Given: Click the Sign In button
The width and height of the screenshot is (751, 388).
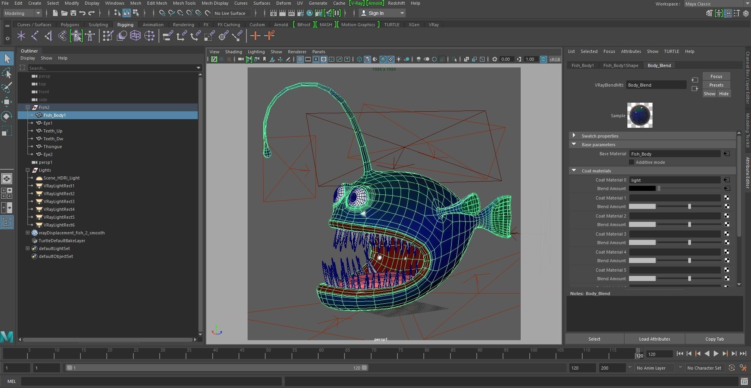Looking at the screenshot, I should point(382,13).
